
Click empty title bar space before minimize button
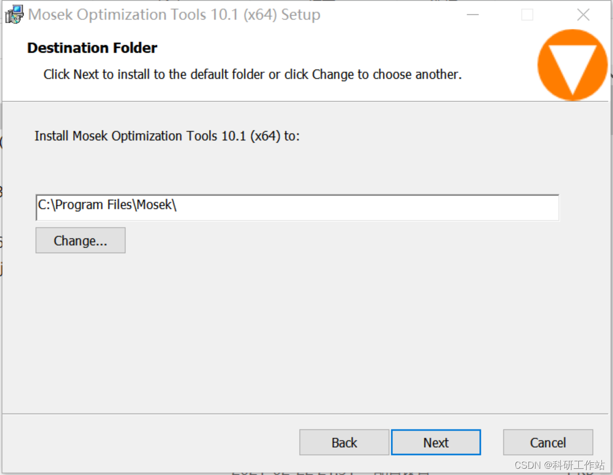click(x=390, y=15)
